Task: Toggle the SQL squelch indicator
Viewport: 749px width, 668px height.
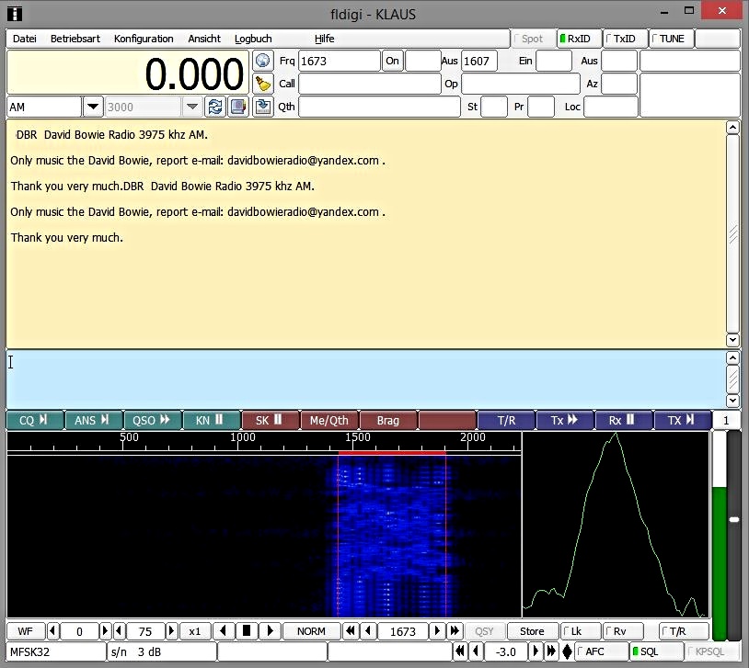Action: click(656, 651)
